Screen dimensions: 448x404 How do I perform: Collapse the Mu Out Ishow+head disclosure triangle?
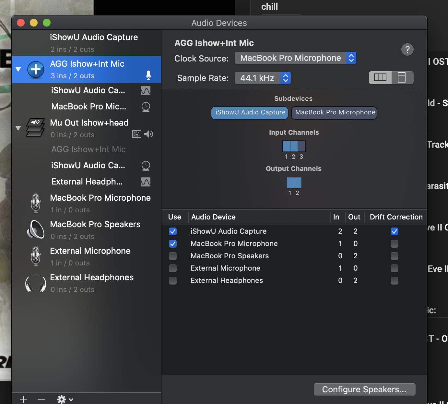(x=18, y=128)
